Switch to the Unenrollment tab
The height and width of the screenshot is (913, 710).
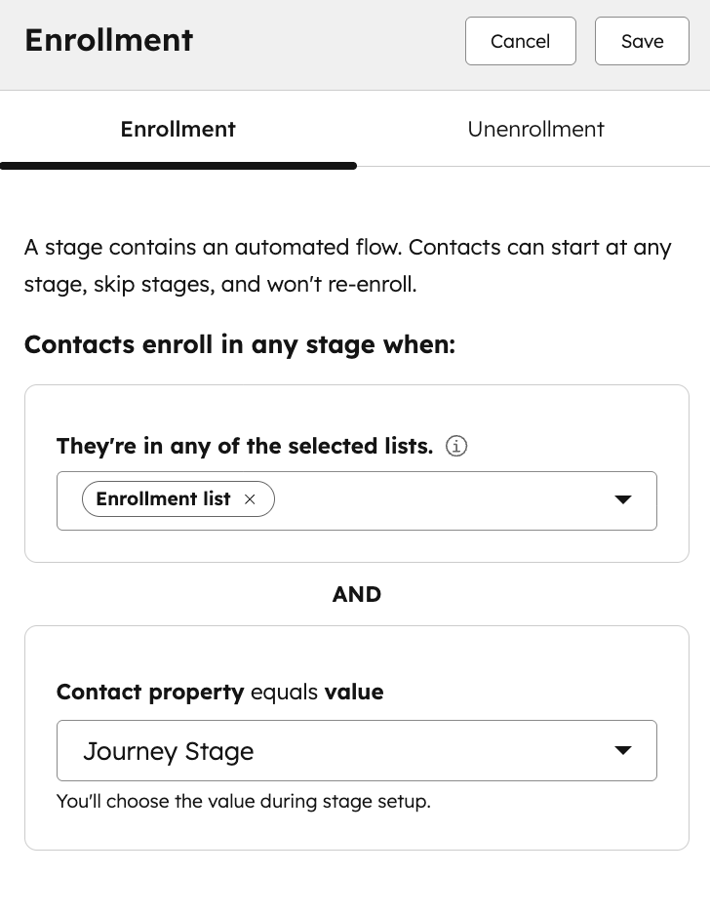tap(535, 128)
